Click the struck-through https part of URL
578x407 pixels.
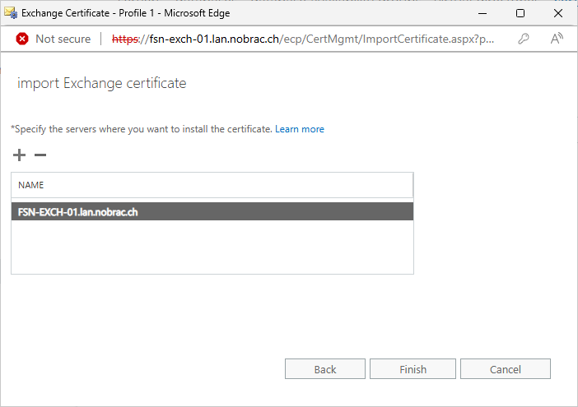(125, 39)
